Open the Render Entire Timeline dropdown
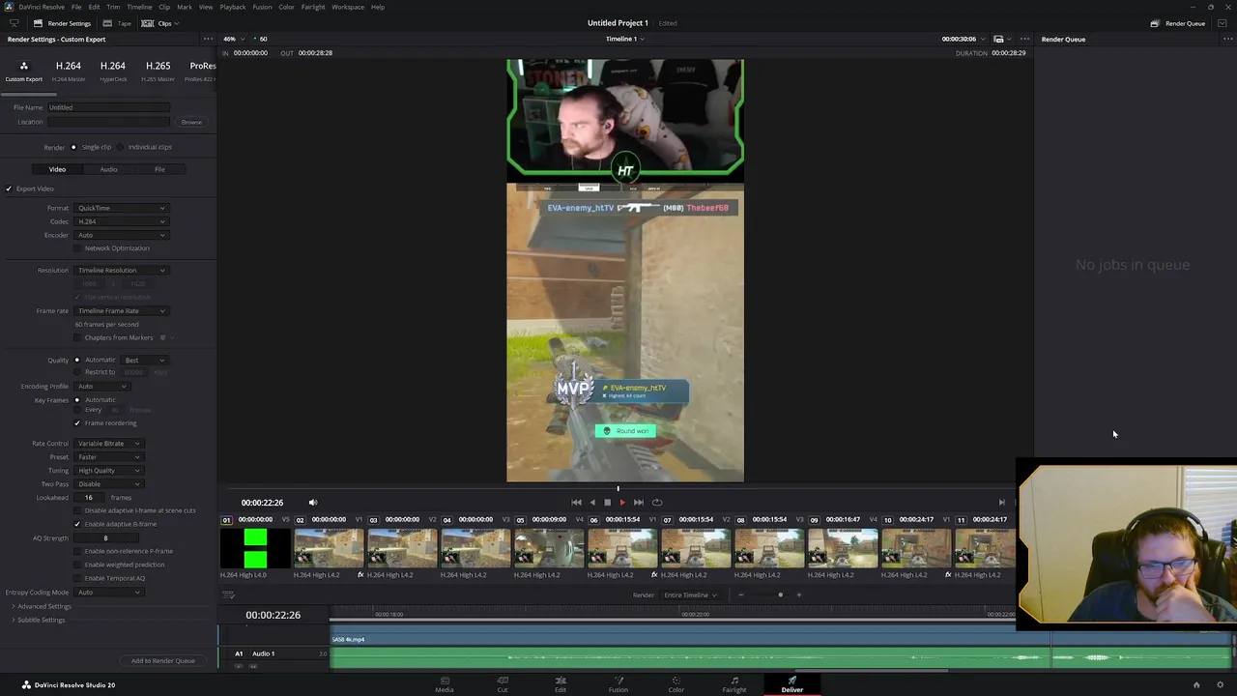The width and height of the screenshot is (1237, 696). [690, 595]
